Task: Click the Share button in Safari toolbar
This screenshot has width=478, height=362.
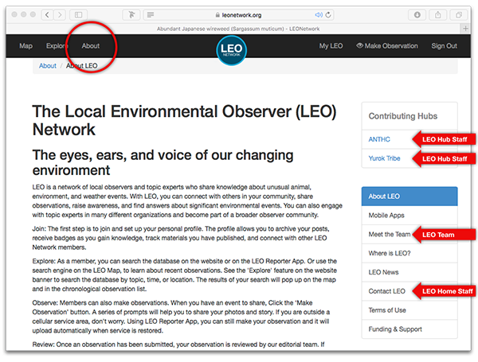Action: tap(439, 14)
